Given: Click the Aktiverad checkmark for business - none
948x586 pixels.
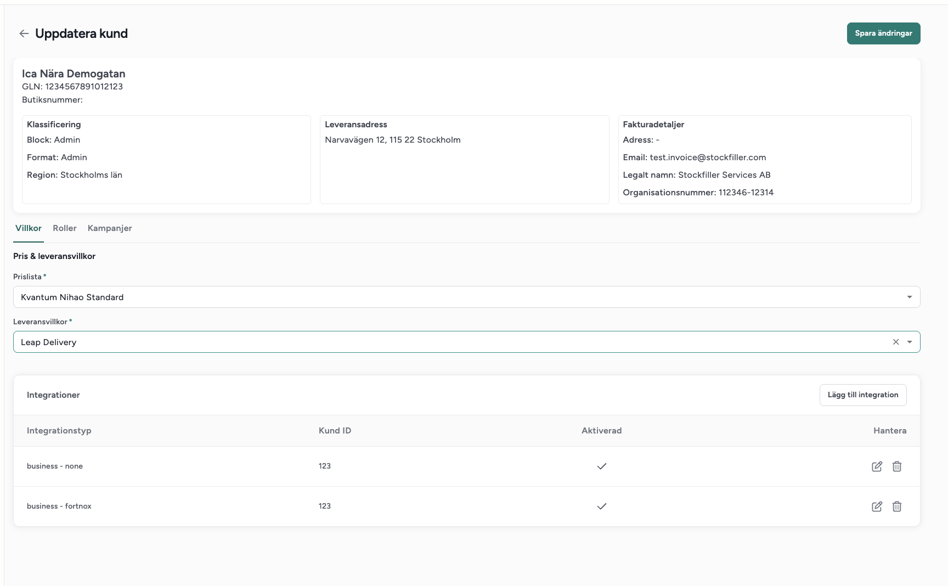Looking at the screenshot, I should (x=602, y=466).
